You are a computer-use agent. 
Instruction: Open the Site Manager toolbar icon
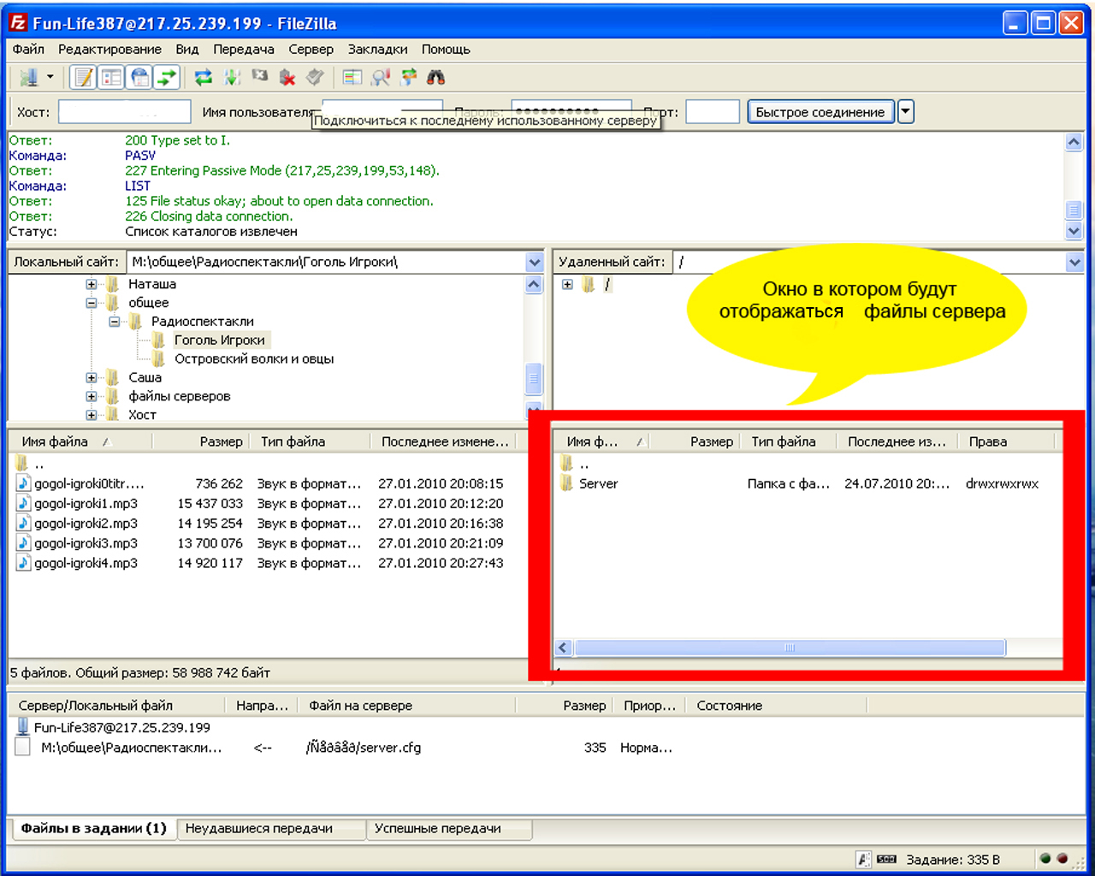(x=29, y=78)
